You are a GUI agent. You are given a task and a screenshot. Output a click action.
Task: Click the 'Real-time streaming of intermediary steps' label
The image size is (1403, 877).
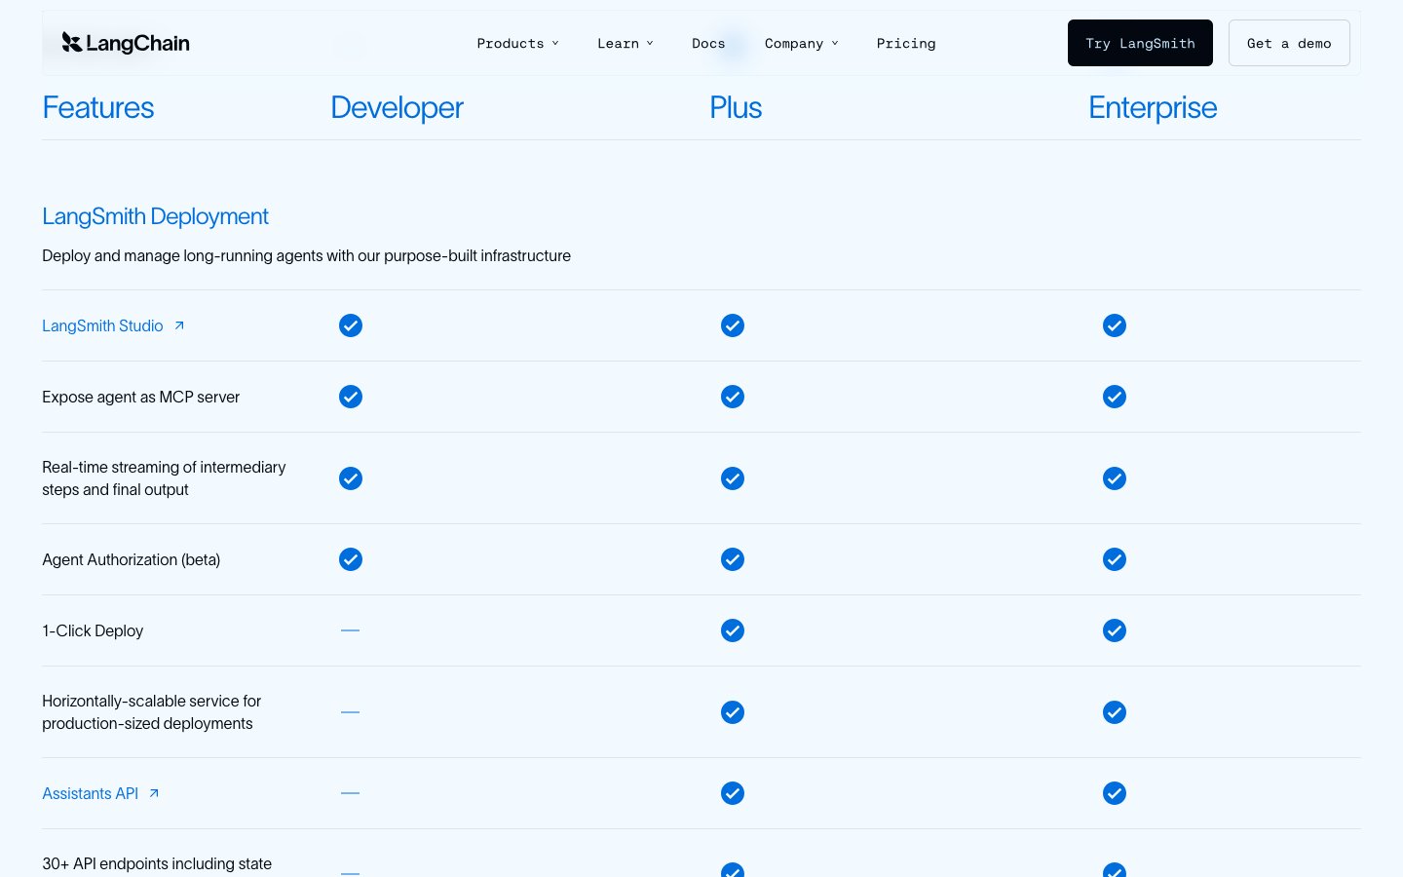click(x=164, y=478)
